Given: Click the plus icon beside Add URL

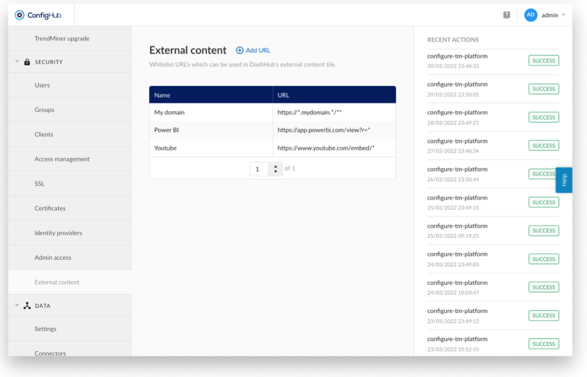Looking at the screenshot, I should tap(240, 50).
